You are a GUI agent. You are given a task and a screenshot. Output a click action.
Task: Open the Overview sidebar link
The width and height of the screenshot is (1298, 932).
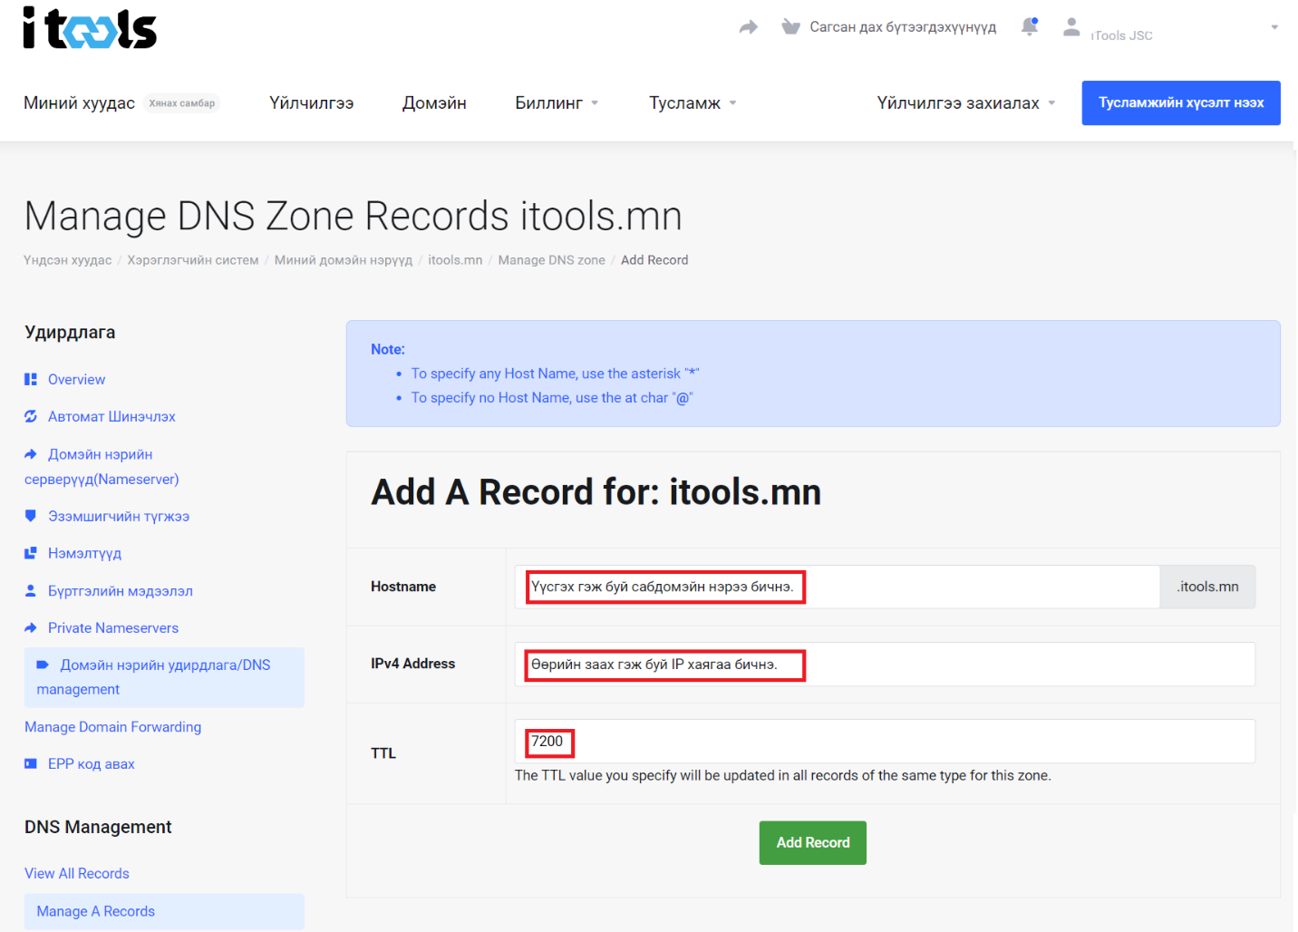[76, 379]
